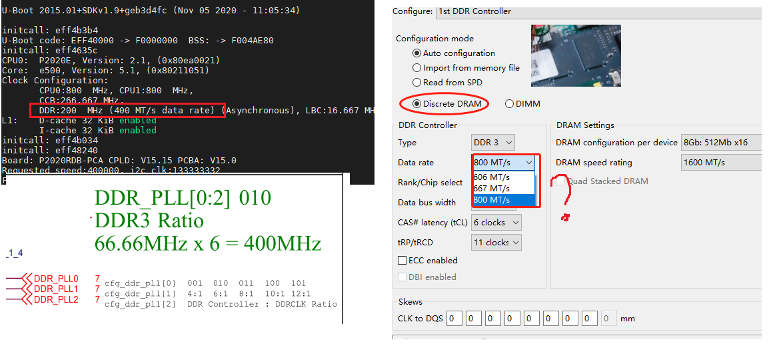
Task: Switch to the DIMM radio option
Action: 510,104
